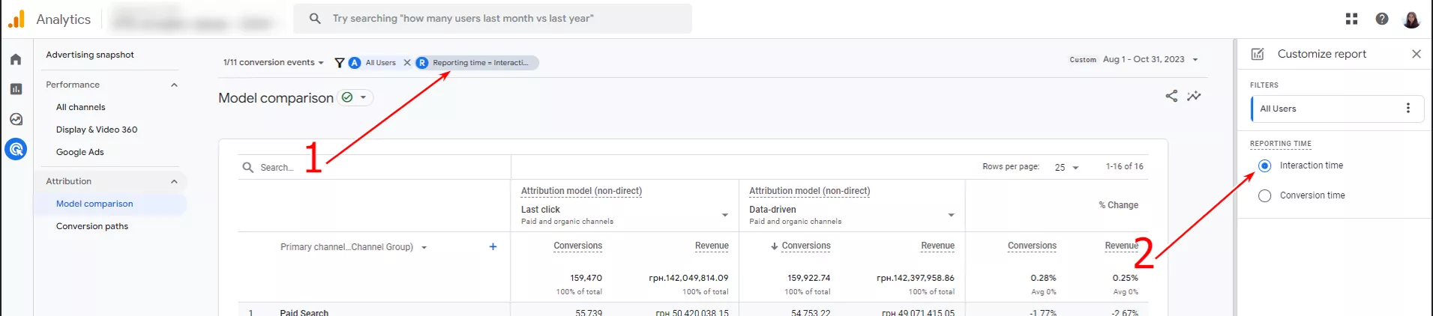The image size is (1433, 316).
Task: Remove the All Users comparison chip
Action: [407, 63]
